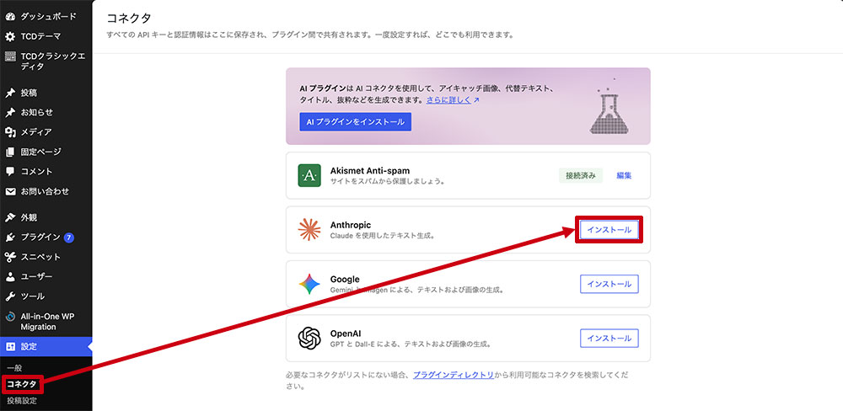Click the Akismet Anti-spam title
Screen dimensions: 843x411
(x=370, y=170)
